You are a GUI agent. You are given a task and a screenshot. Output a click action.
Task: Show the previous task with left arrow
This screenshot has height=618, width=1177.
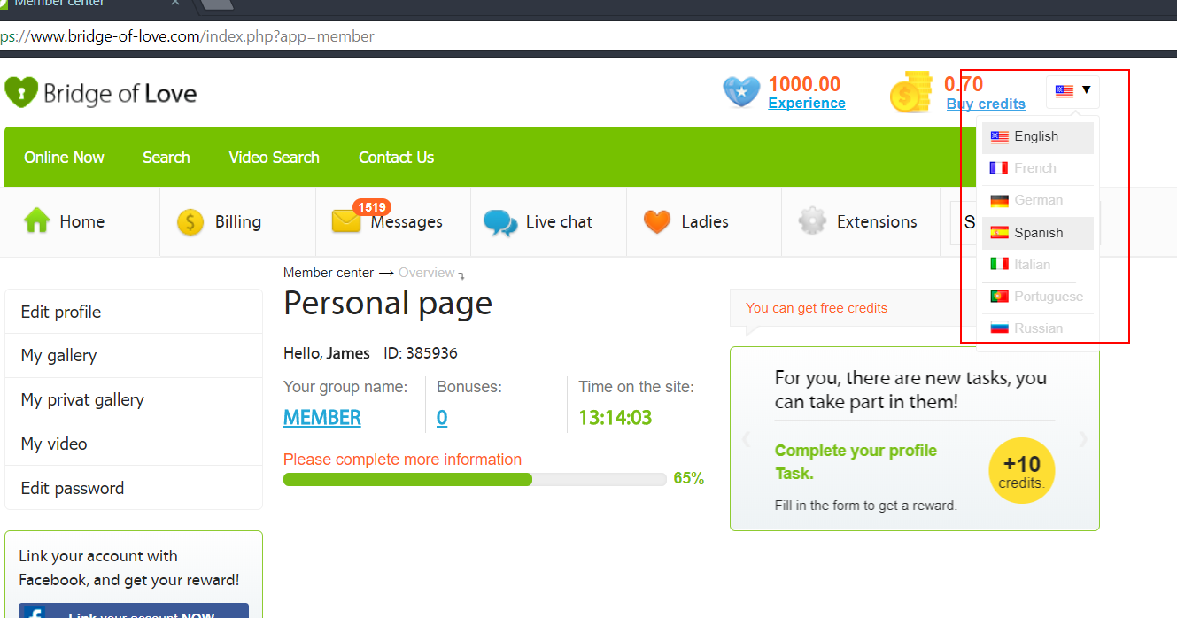click(746, 439)
